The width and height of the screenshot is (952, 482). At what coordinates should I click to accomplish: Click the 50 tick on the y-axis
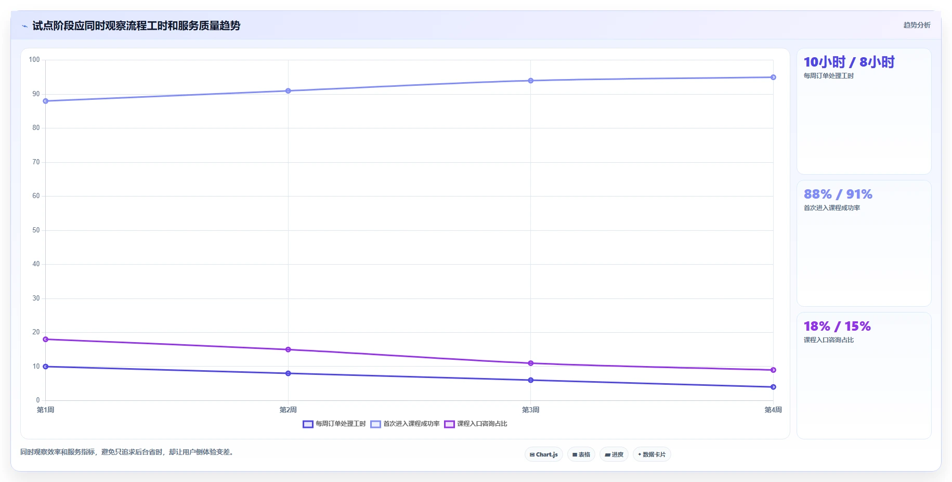(36, 230)
